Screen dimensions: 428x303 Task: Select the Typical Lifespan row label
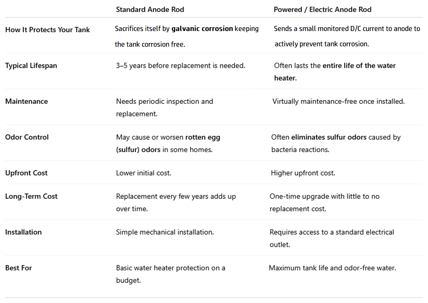[31, 66]
